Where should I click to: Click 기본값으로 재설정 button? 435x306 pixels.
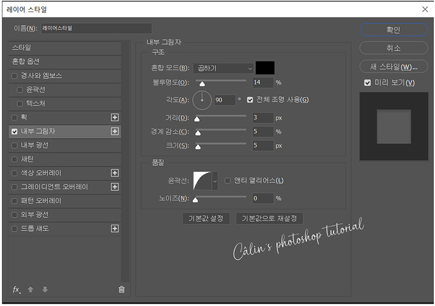(269, 218)
